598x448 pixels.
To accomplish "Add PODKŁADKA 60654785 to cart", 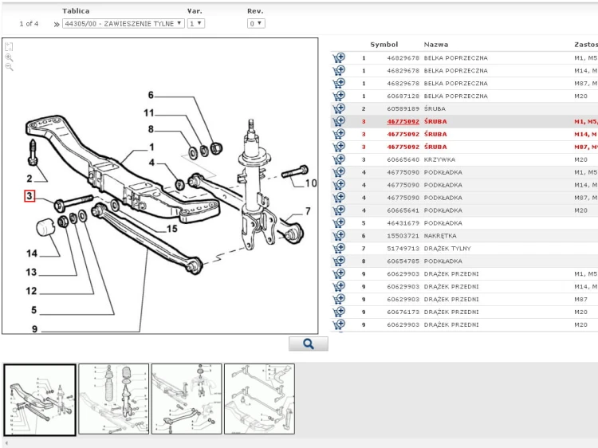I will (339, 261).
